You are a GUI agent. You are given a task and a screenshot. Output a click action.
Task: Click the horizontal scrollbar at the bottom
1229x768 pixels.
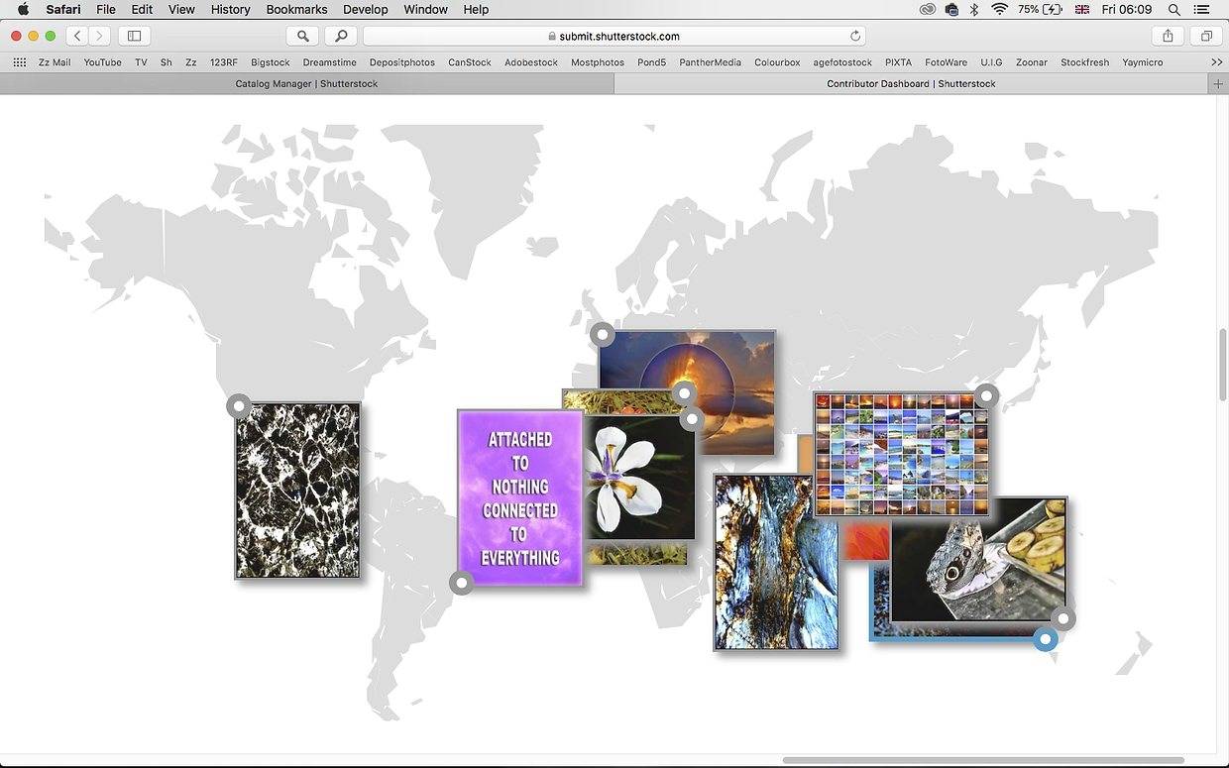(x=982, y=760)
